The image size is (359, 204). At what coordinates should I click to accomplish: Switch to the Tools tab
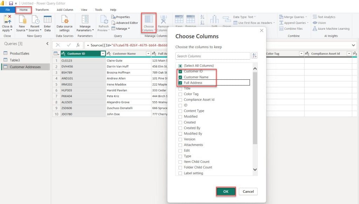[99, 10]
